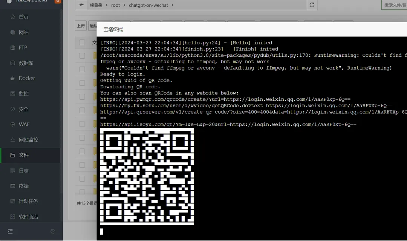Click the 上传 upload button
The height and width of the screenshot is (241, 407).
[81, 26]
